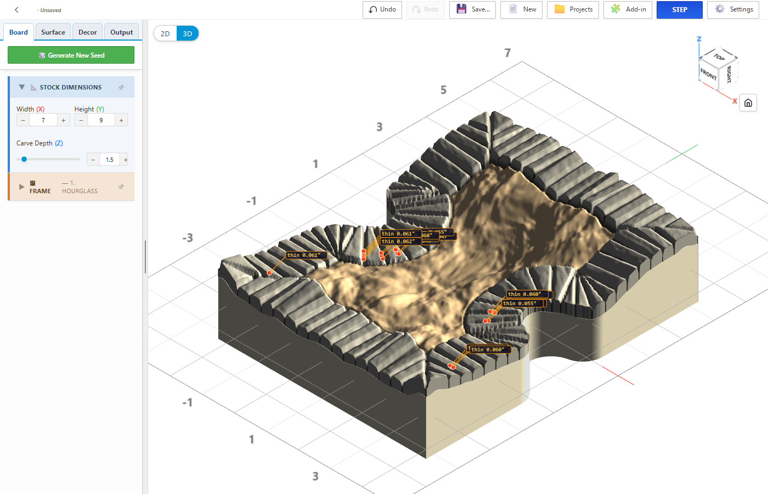Switch the viewport to 3D view
Screen dimensions: 768x494
(188, 33)
